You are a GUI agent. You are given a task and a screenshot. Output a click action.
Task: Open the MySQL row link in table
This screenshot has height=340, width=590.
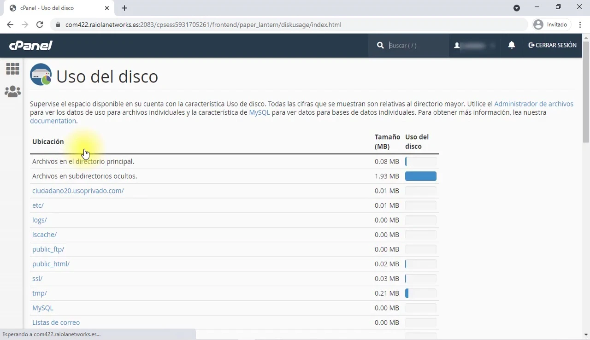43,308
